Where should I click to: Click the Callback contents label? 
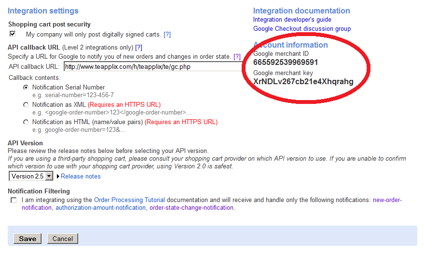tap(35, 78)
